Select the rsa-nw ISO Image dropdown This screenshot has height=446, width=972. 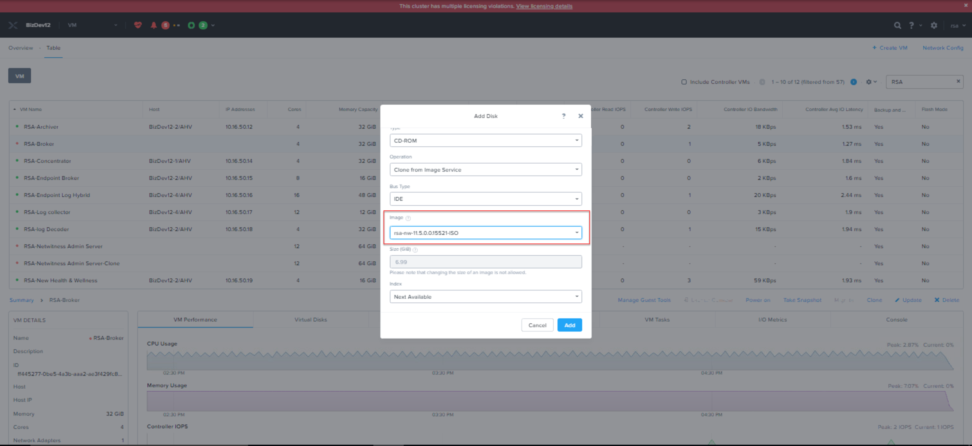coord(485,233)
